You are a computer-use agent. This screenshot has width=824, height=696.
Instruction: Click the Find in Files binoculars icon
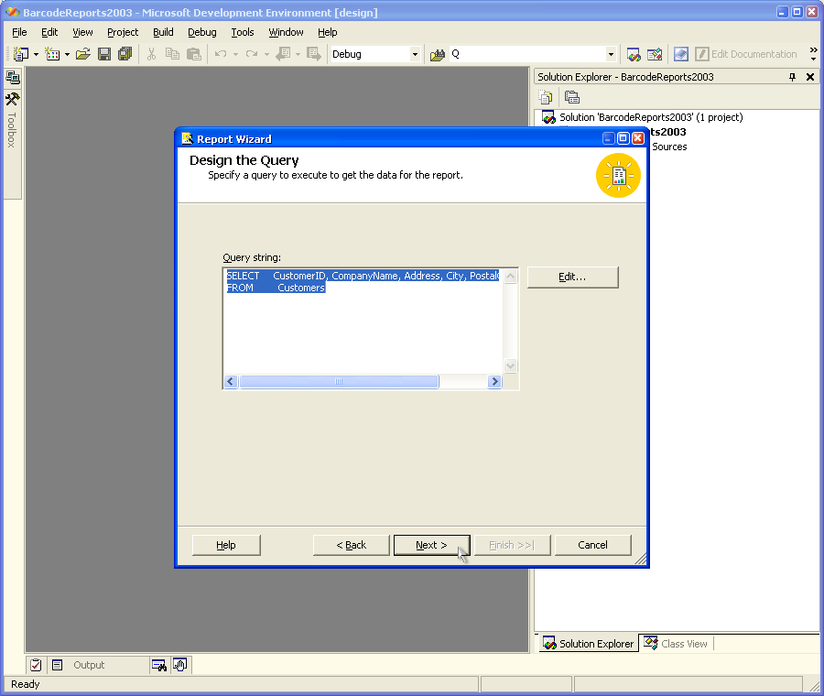tap(438, 54)
